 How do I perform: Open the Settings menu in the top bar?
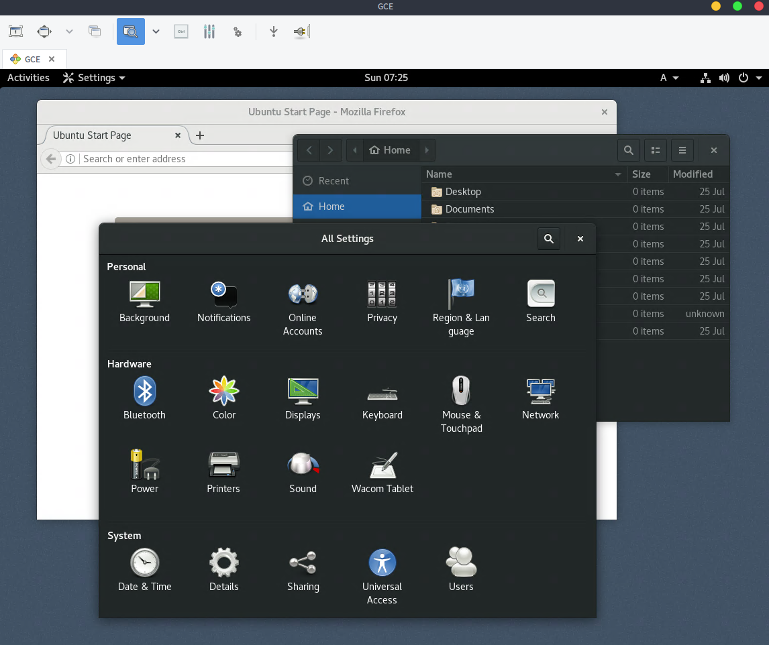point(93,78)
